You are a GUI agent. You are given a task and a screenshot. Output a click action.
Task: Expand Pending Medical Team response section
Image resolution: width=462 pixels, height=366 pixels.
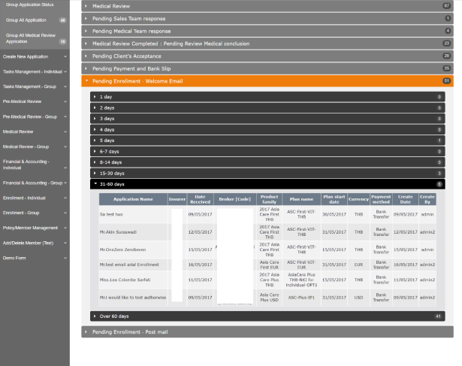coord(267,32)
